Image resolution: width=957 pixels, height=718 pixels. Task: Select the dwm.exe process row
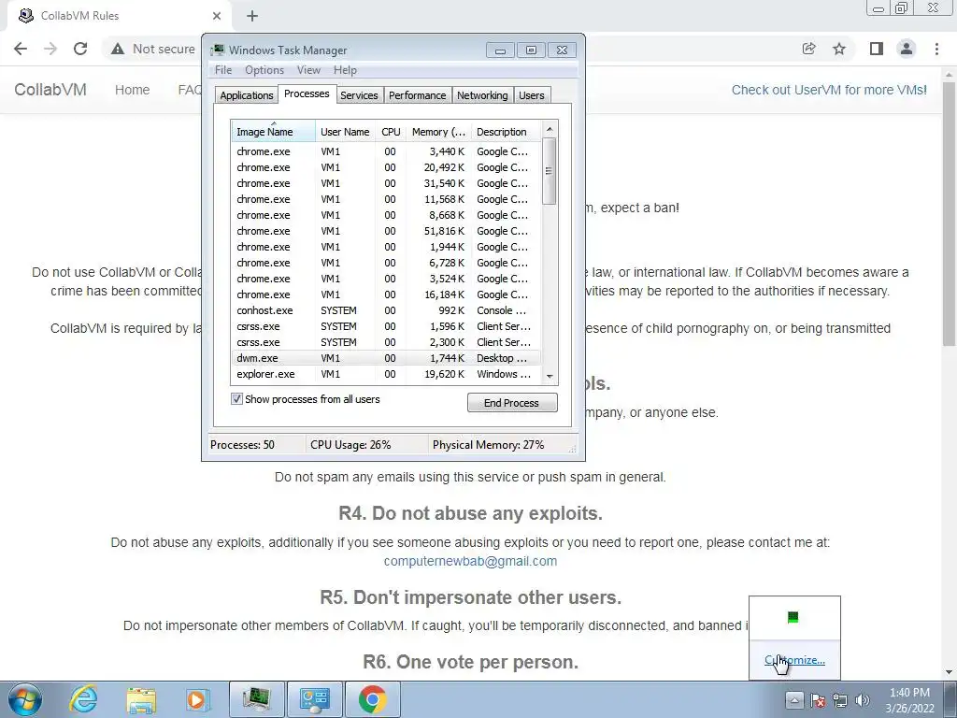point(386,358)
